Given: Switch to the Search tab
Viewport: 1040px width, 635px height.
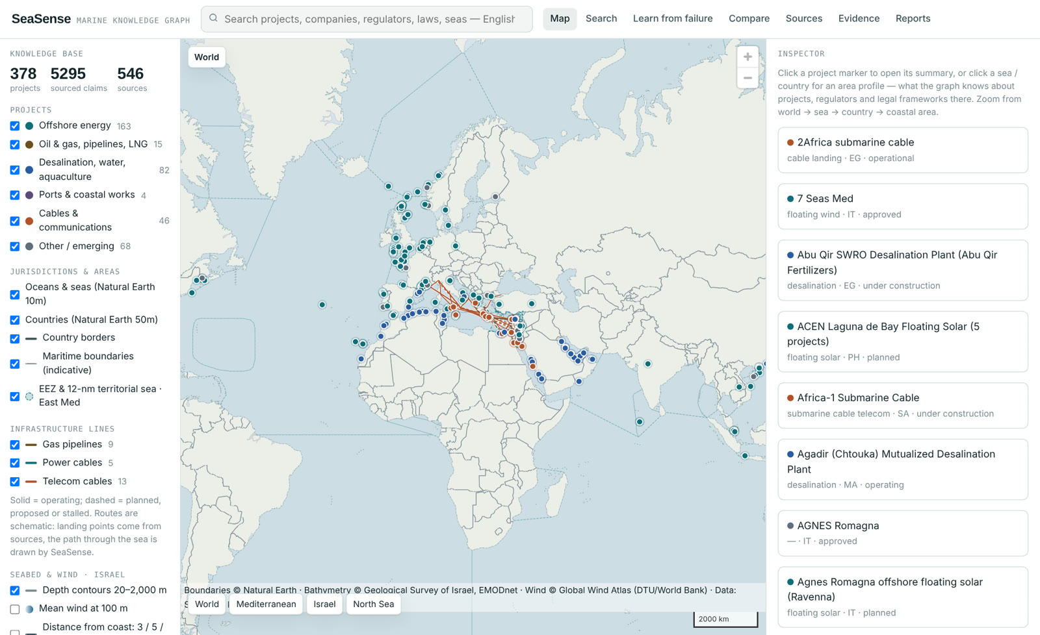Looking at the screenshot, I should (x=601, y=19).
